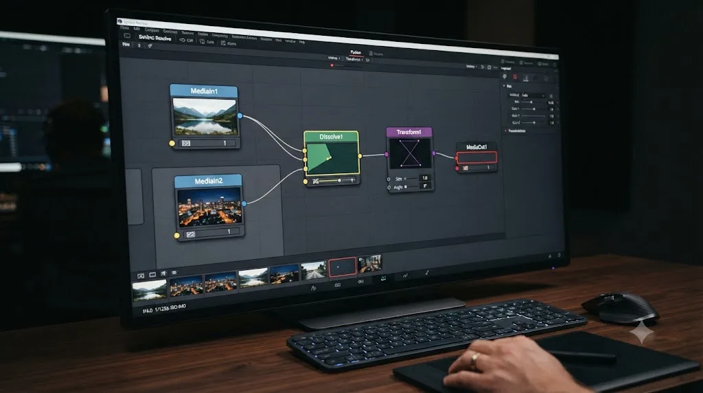Screen dimensions: 703x393
Task: Click the Transform1 node header
Action: click(409, 132)
